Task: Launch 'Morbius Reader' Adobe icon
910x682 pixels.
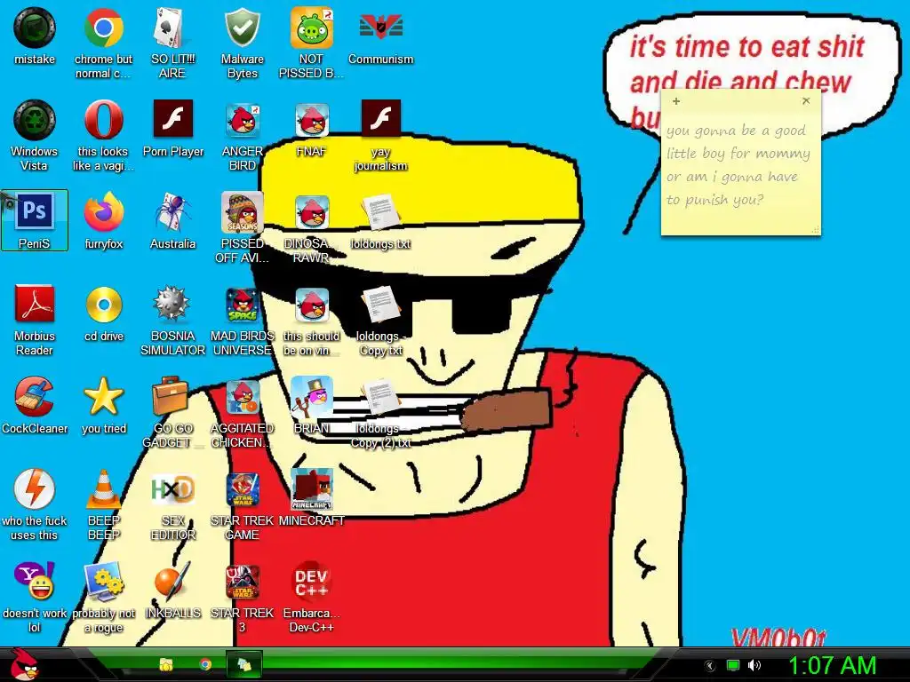Action: [x=35, y=320]
